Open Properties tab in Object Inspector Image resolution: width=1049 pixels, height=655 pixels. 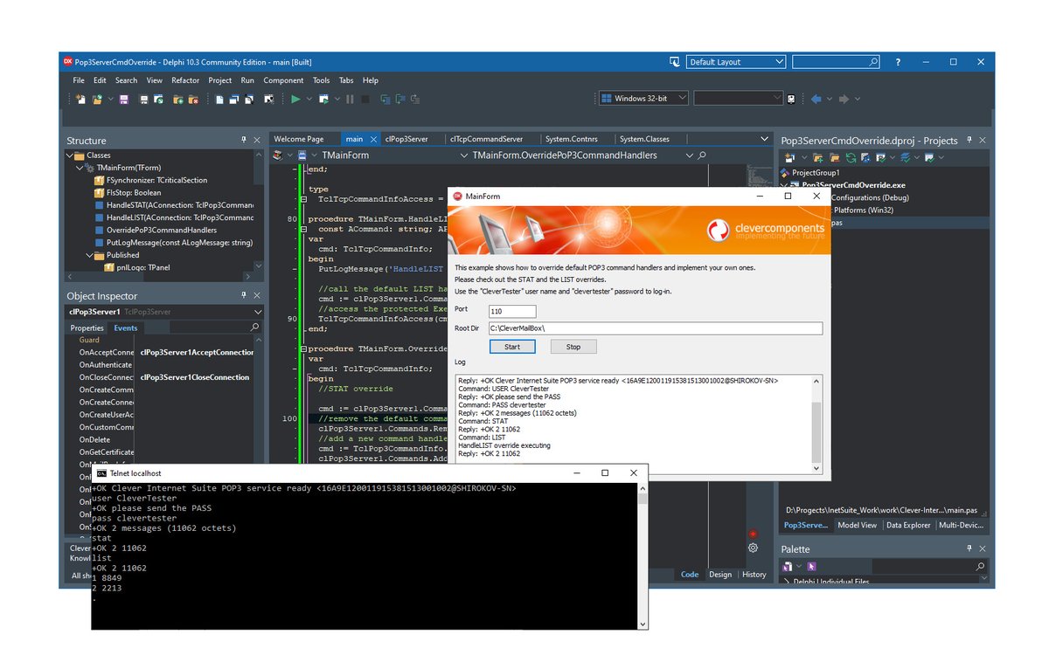tap(87, 327)
